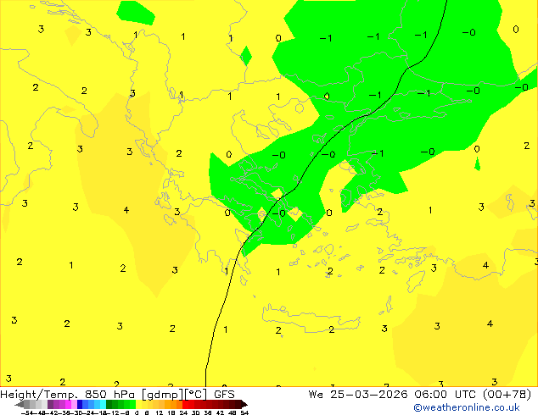Viewport: 538px width, 415px height.
Task: Click the GFS model name in the title
Action: click(224, 395)
